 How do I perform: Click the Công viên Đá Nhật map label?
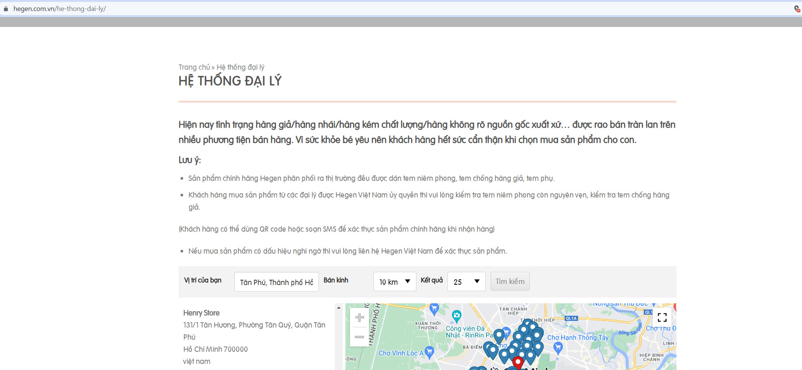coord(469,332)
